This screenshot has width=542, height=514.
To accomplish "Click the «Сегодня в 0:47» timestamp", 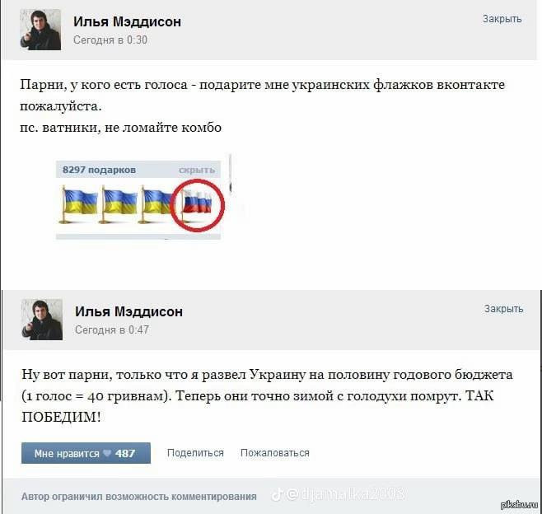I will (112, 330).
